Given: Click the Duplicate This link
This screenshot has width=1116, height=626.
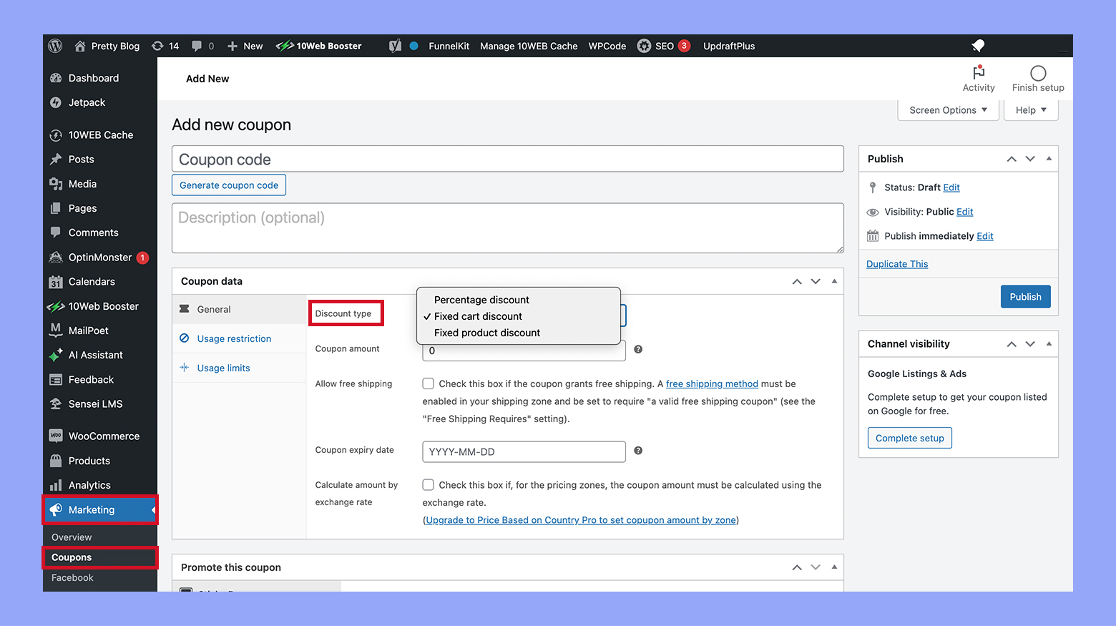Looking at the screenshot, I should (897, 263).
